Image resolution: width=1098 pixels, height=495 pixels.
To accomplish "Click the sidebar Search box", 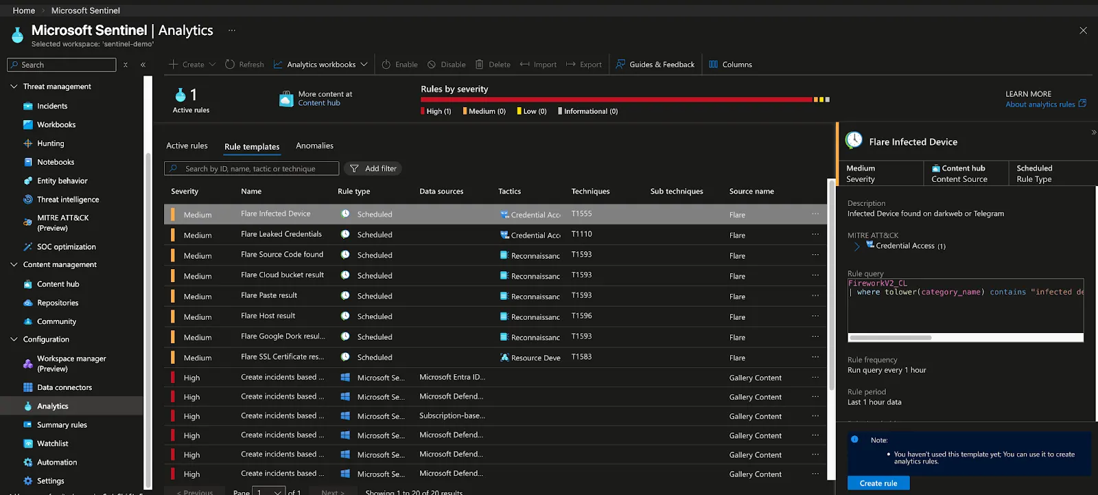I will pos(62,65).
